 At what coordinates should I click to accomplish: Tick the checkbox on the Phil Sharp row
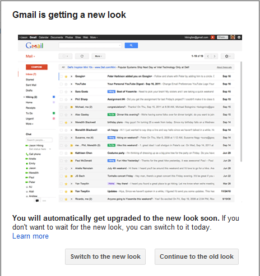coord(61,99)
